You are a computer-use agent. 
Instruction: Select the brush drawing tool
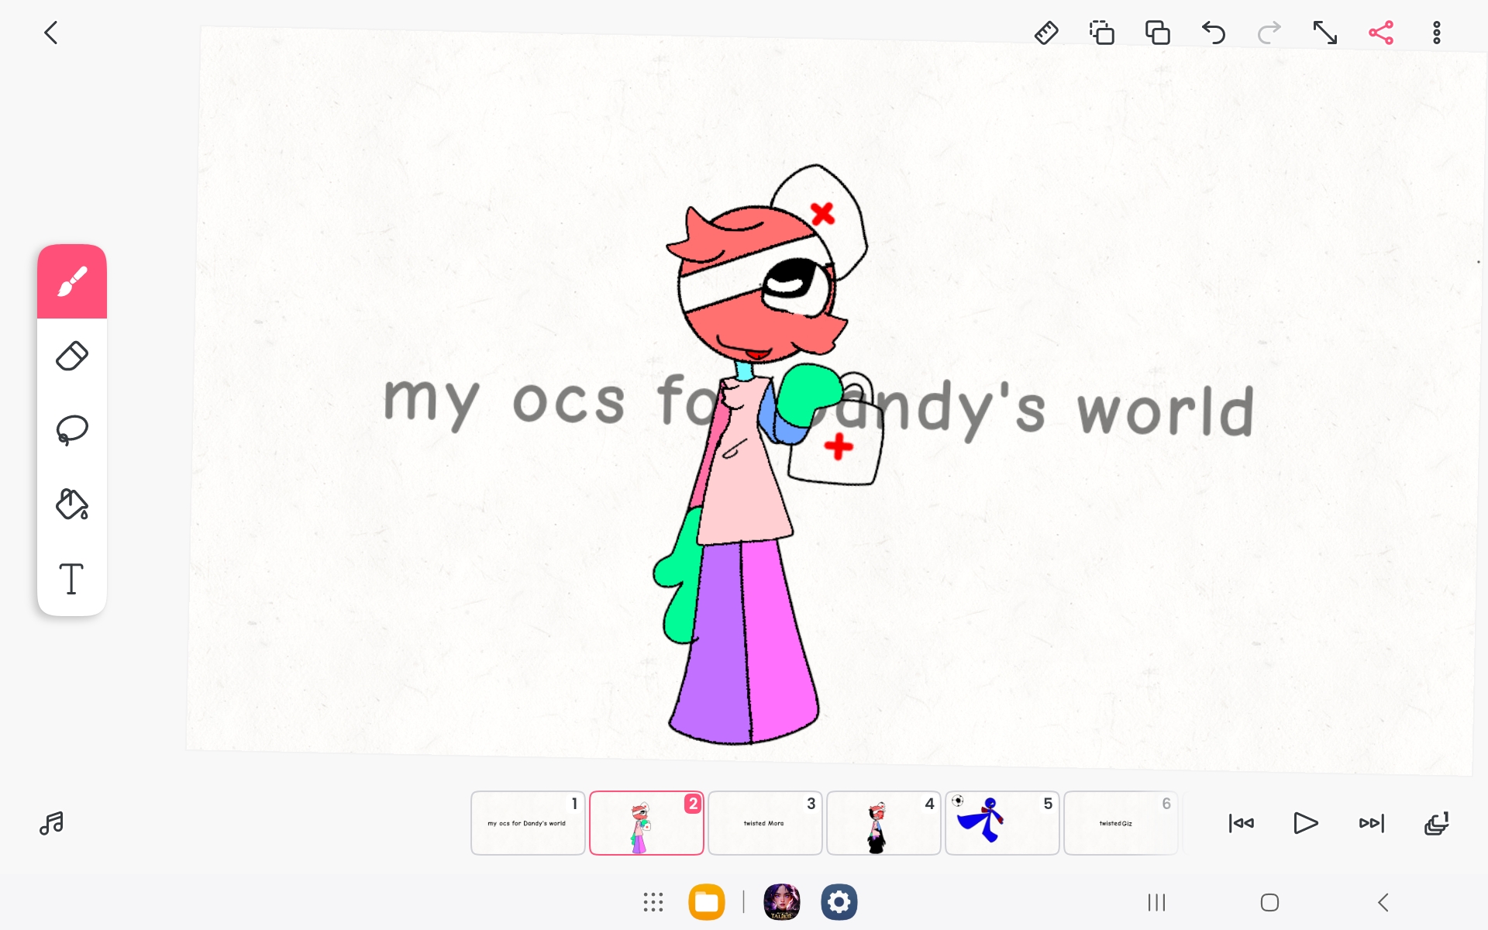72,281
